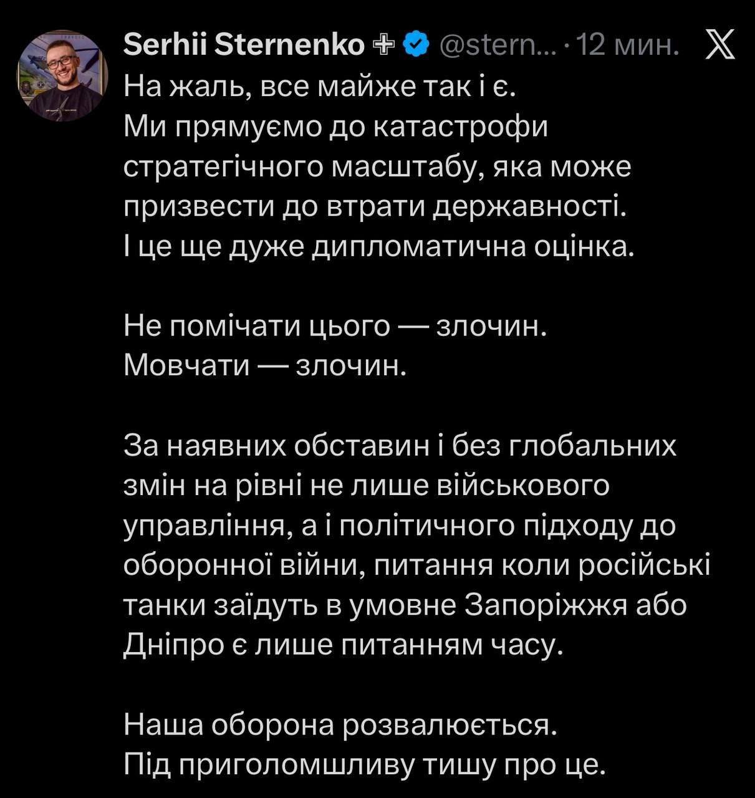Click the X logo in the top corner
This screenshot has height=798, width=755.
point(720,42)
